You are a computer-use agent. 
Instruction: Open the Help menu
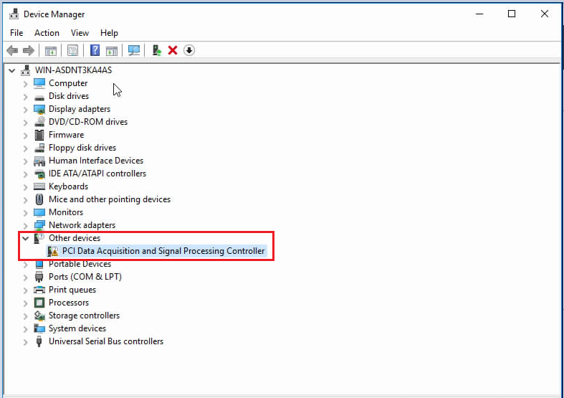pyautogui.click(x=109, y=33)
